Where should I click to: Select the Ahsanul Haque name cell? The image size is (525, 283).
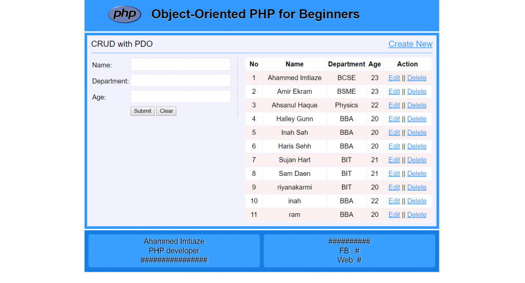click(295, 105)
